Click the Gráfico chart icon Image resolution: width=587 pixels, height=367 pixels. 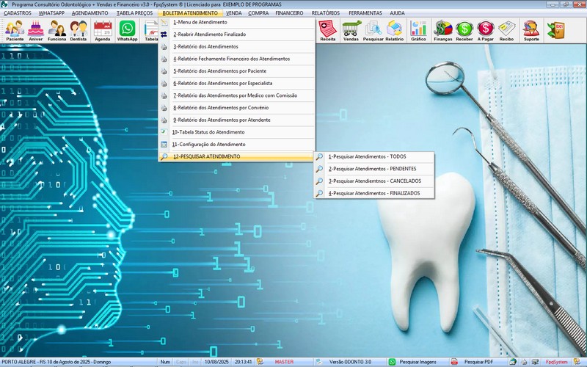point(418,30)
